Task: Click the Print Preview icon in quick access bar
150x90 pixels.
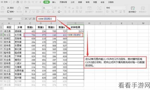Action: pos(29,2)
